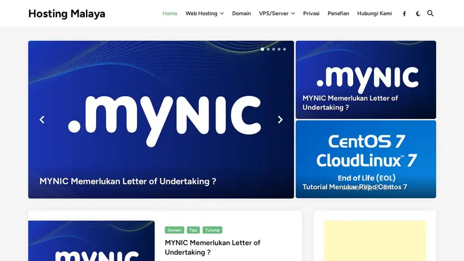Click the yellow sidebar ad block
The width and height of the screenshot is (464, 261).
[x=375, y=241]
